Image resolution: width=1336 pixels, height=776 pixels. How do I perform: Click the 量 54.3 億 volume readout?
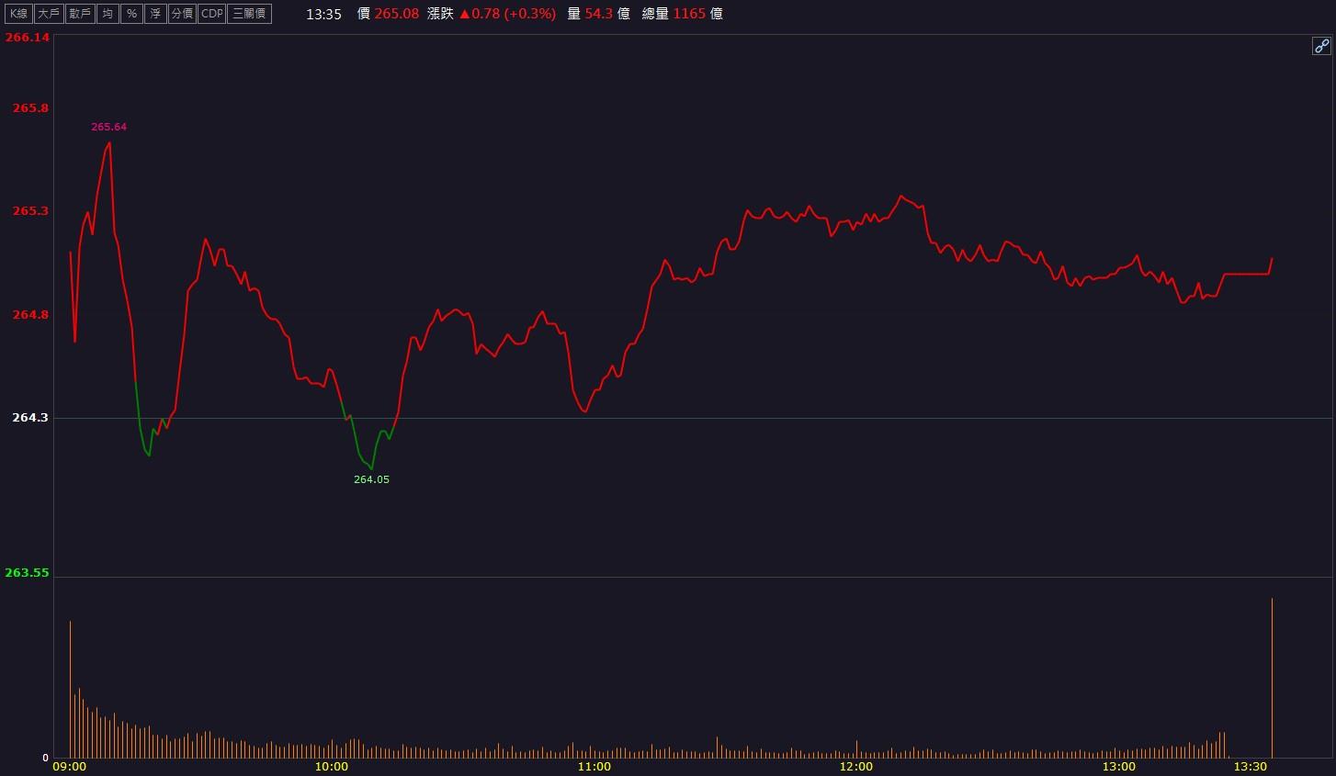point(598,14)
